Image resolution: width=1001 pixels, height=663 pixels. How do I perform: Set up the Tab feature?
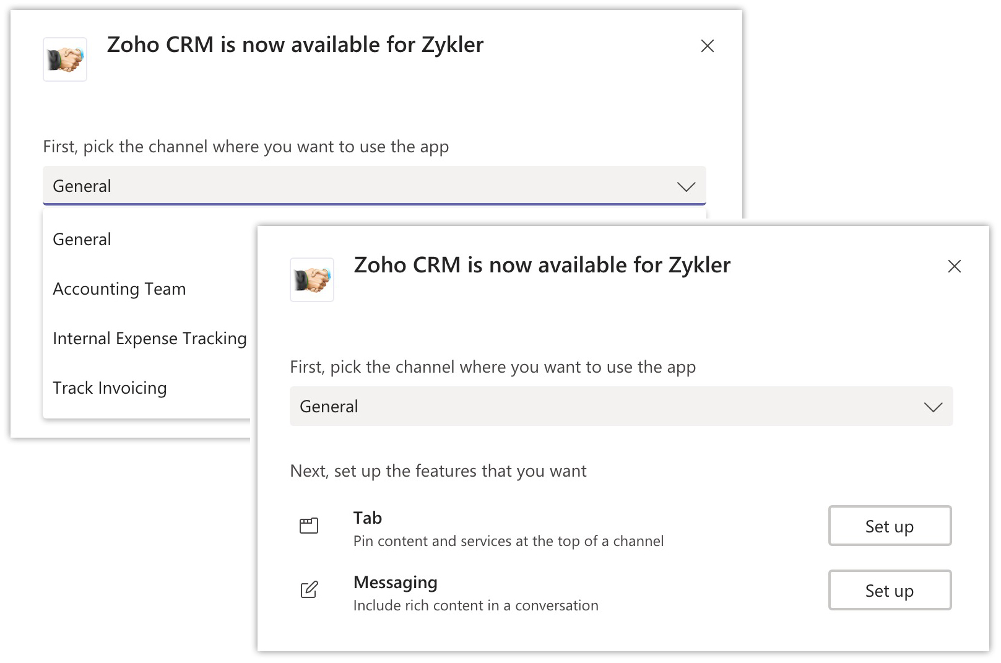(890, 526)
